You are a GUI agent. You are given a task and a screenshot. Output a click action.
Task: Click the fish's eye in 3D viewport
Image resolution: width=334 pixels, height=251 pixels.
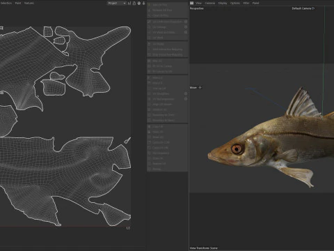click(x=237, y=149)
